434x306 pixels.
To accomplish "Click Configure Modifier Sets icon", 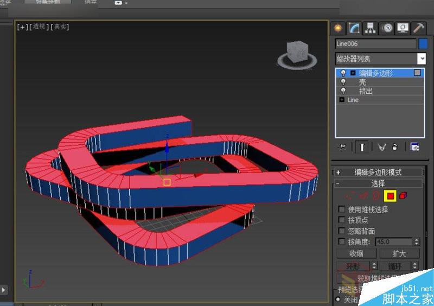I will pos(415,147).
